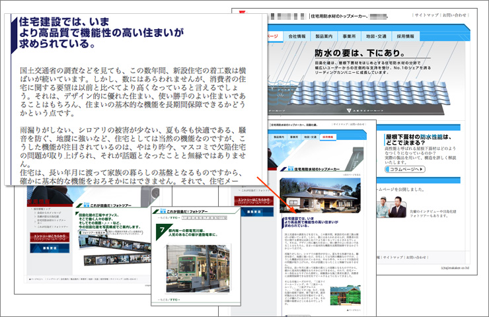Image resolution: width=489 pixels, height=317 pixels.
Task: Open 先輩が語る田島化建 in the left sidebar
Action: 48,217
